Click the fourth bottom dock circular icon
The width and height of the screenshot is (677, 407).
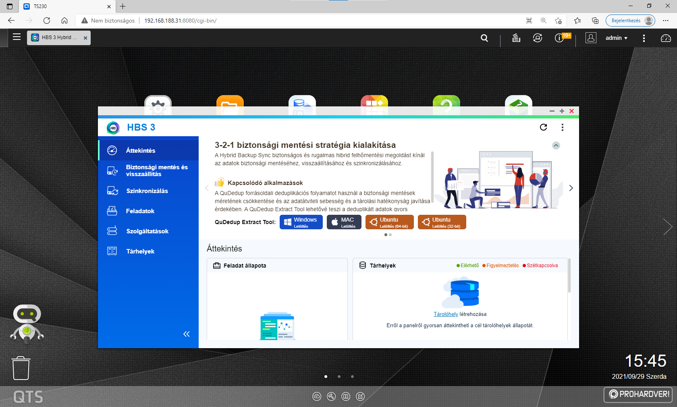click(x=360, y=397)
